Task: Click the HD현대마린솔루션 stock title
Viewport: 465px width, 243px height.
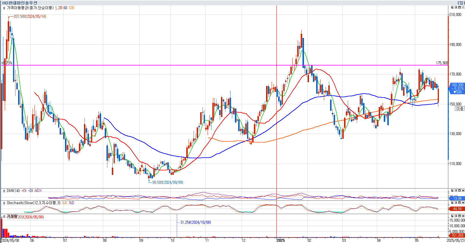Action: [x=20, y=3]
